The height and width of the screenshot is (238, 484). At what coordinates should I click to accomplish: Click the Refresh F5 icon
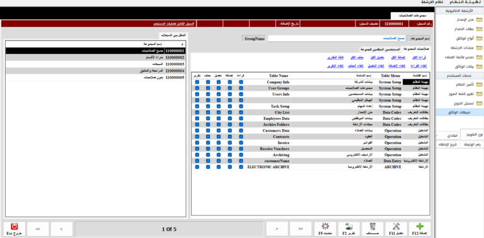coord(325,227)
